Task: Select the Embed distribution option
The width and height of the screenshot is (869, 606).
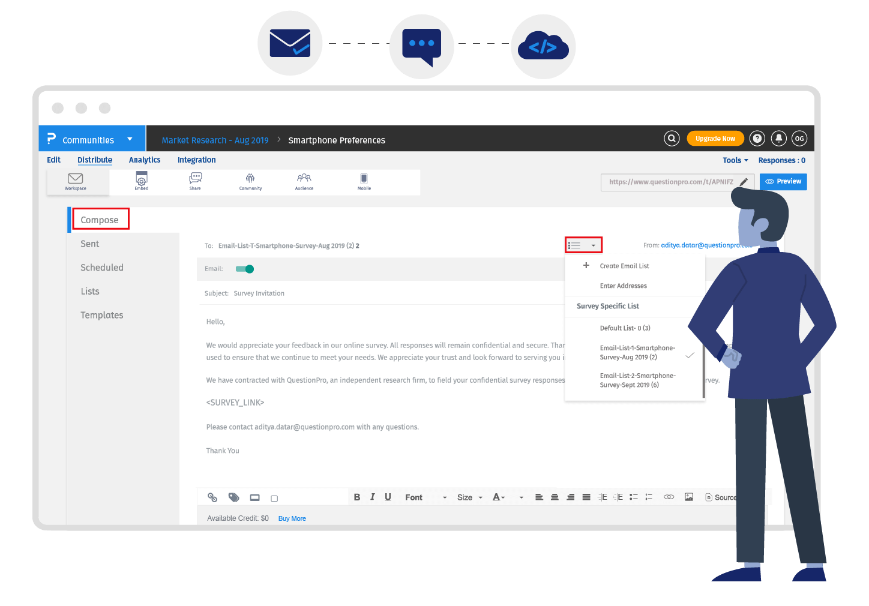Action: click(141, 181)
